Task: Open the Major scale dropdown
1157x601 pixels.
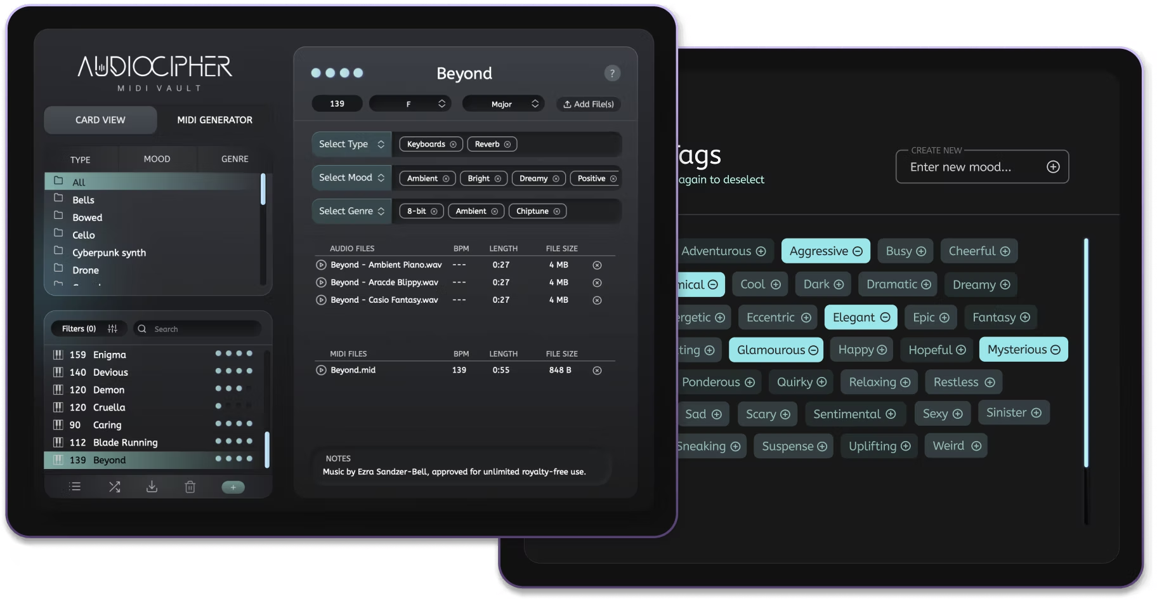Action: pos(503,103)
